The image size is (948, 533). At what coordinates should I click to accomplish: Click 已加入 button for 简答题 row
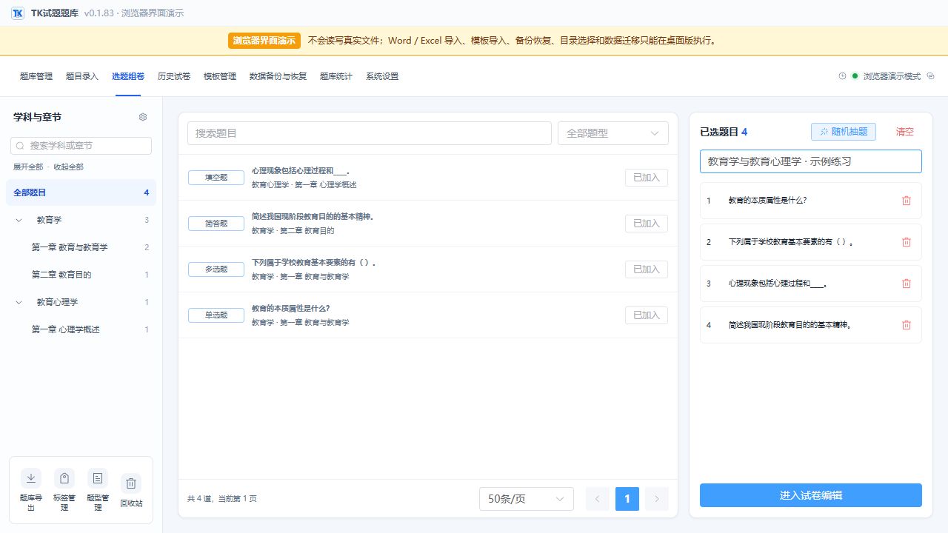(647, 224)
